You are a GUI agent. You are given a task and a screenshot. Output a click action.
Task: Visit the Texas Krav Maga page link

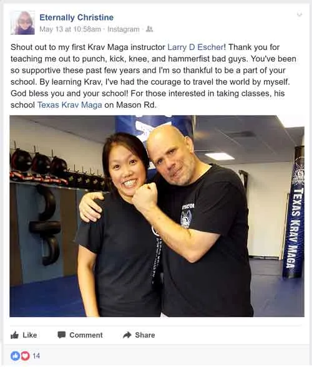click(x=70, y=105)
